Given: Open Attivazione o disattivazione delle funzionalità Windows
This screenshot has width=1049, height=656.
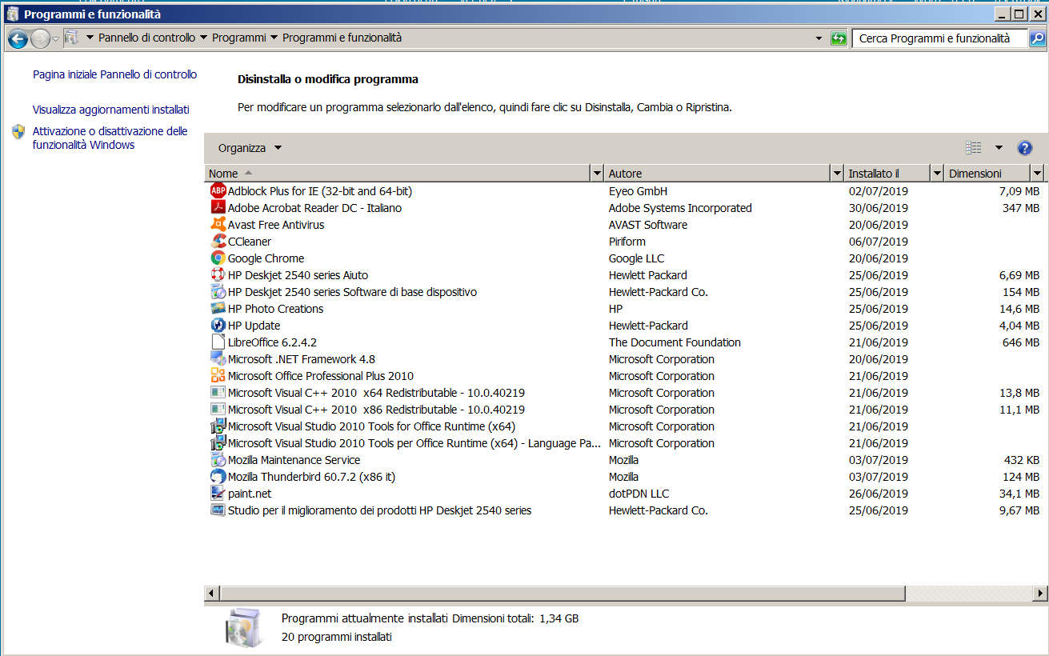Looking at the screenshot, I should (110, 138).
